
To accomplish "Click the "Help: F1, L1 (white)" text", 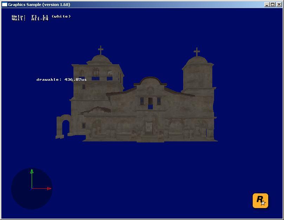I will pyautogui.click(x=41, y=16).
